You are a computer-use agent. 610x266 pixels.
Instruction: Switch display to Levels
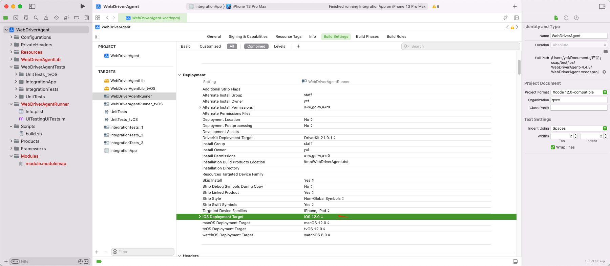pyautogui.click(x=279, y=46)
